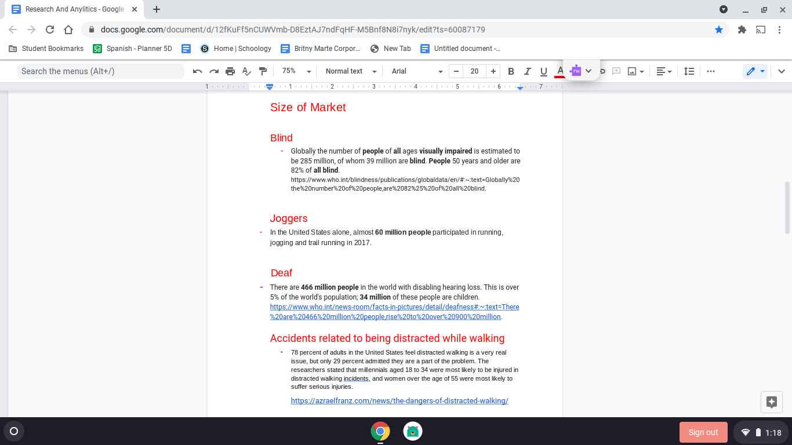Close the Research And Anylitics tab

pos(134,9)
